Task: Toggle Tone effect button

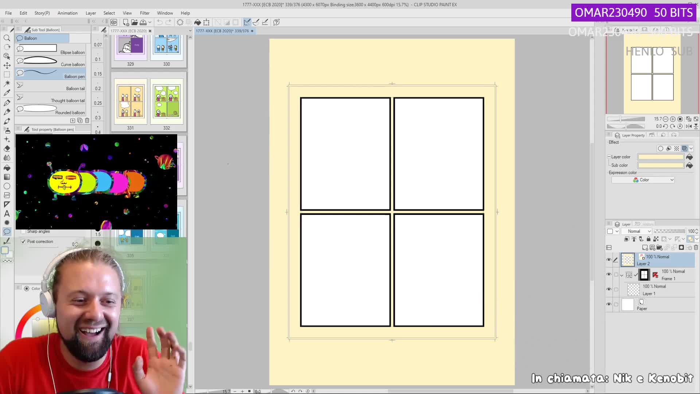Action: click(x=677, y=148)
